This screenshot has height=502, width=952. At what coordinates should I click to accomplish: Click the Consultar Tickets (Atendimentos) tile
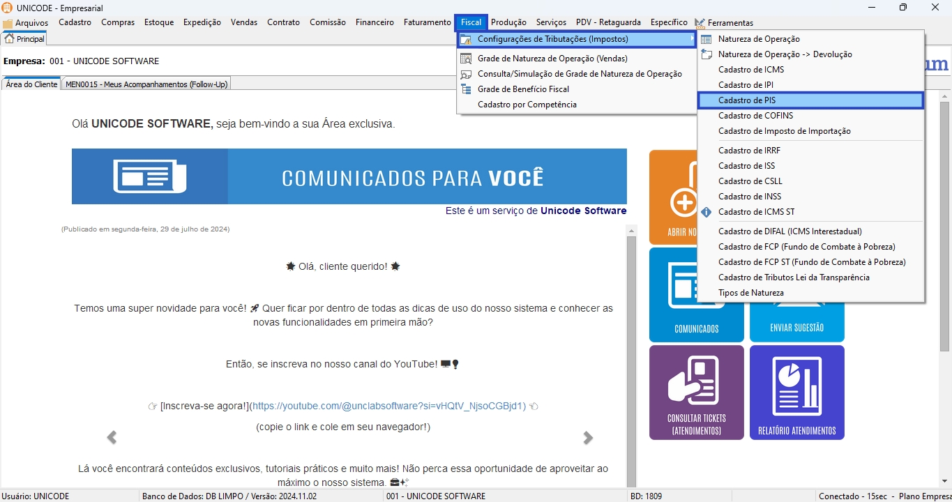696,392
